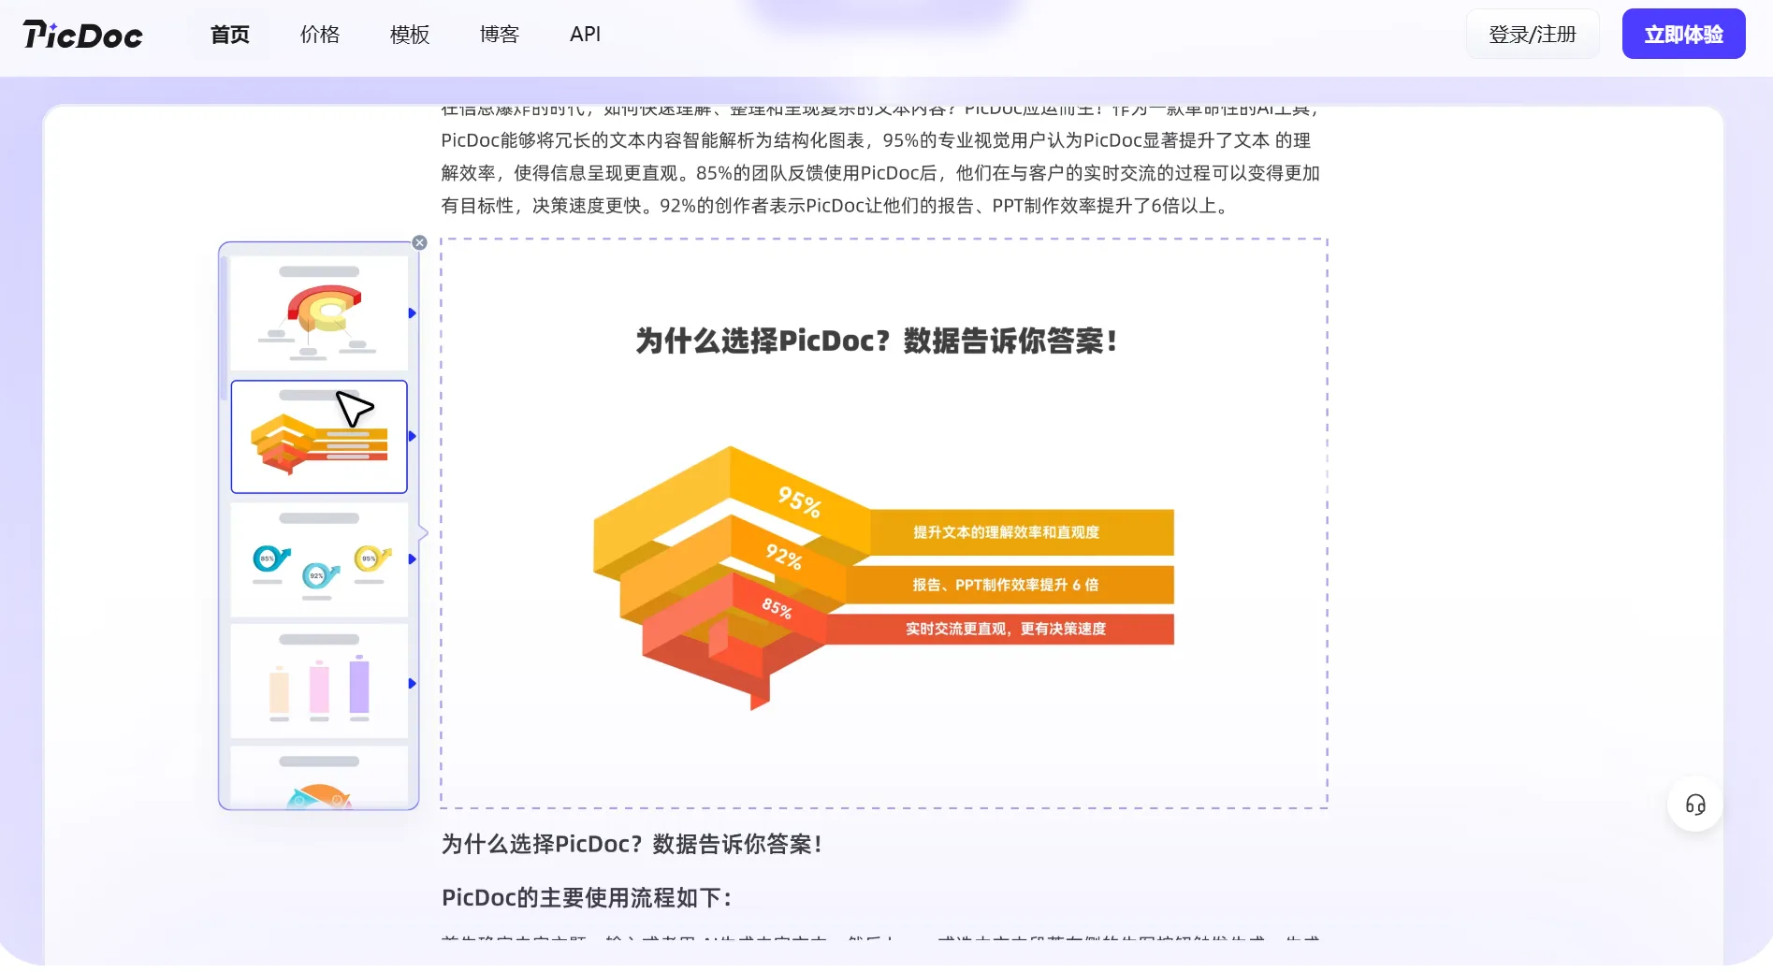The height and width of the screenshot is (972, 1773).
Task: Open the 模板 templates page
Action: [x=410, y=35]
